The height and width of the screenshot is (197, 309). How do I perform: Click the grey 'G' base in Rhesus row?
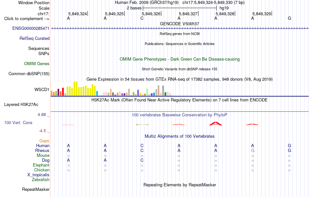[x=253, y=150]
